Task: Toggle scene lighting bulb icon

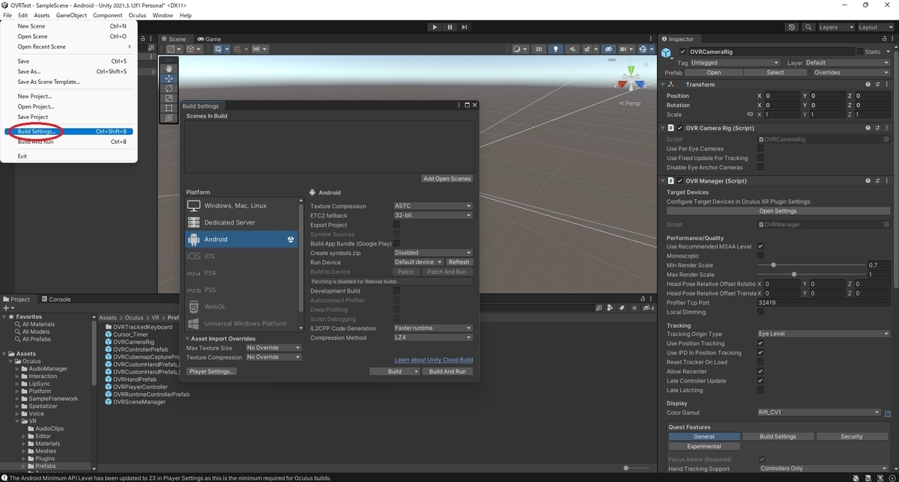Action: coord(555,49)
